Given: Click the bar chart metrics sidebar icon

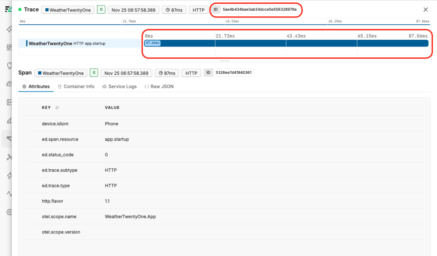Looking at the screenshot, I should click(9, 121).
